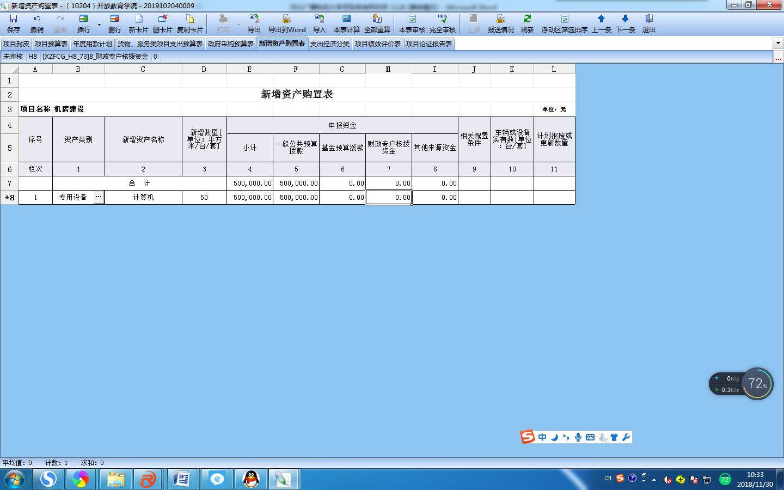
Task: Expand the tab list dropdown at right end
Action: pyautogui.click(x=777, y=44)
